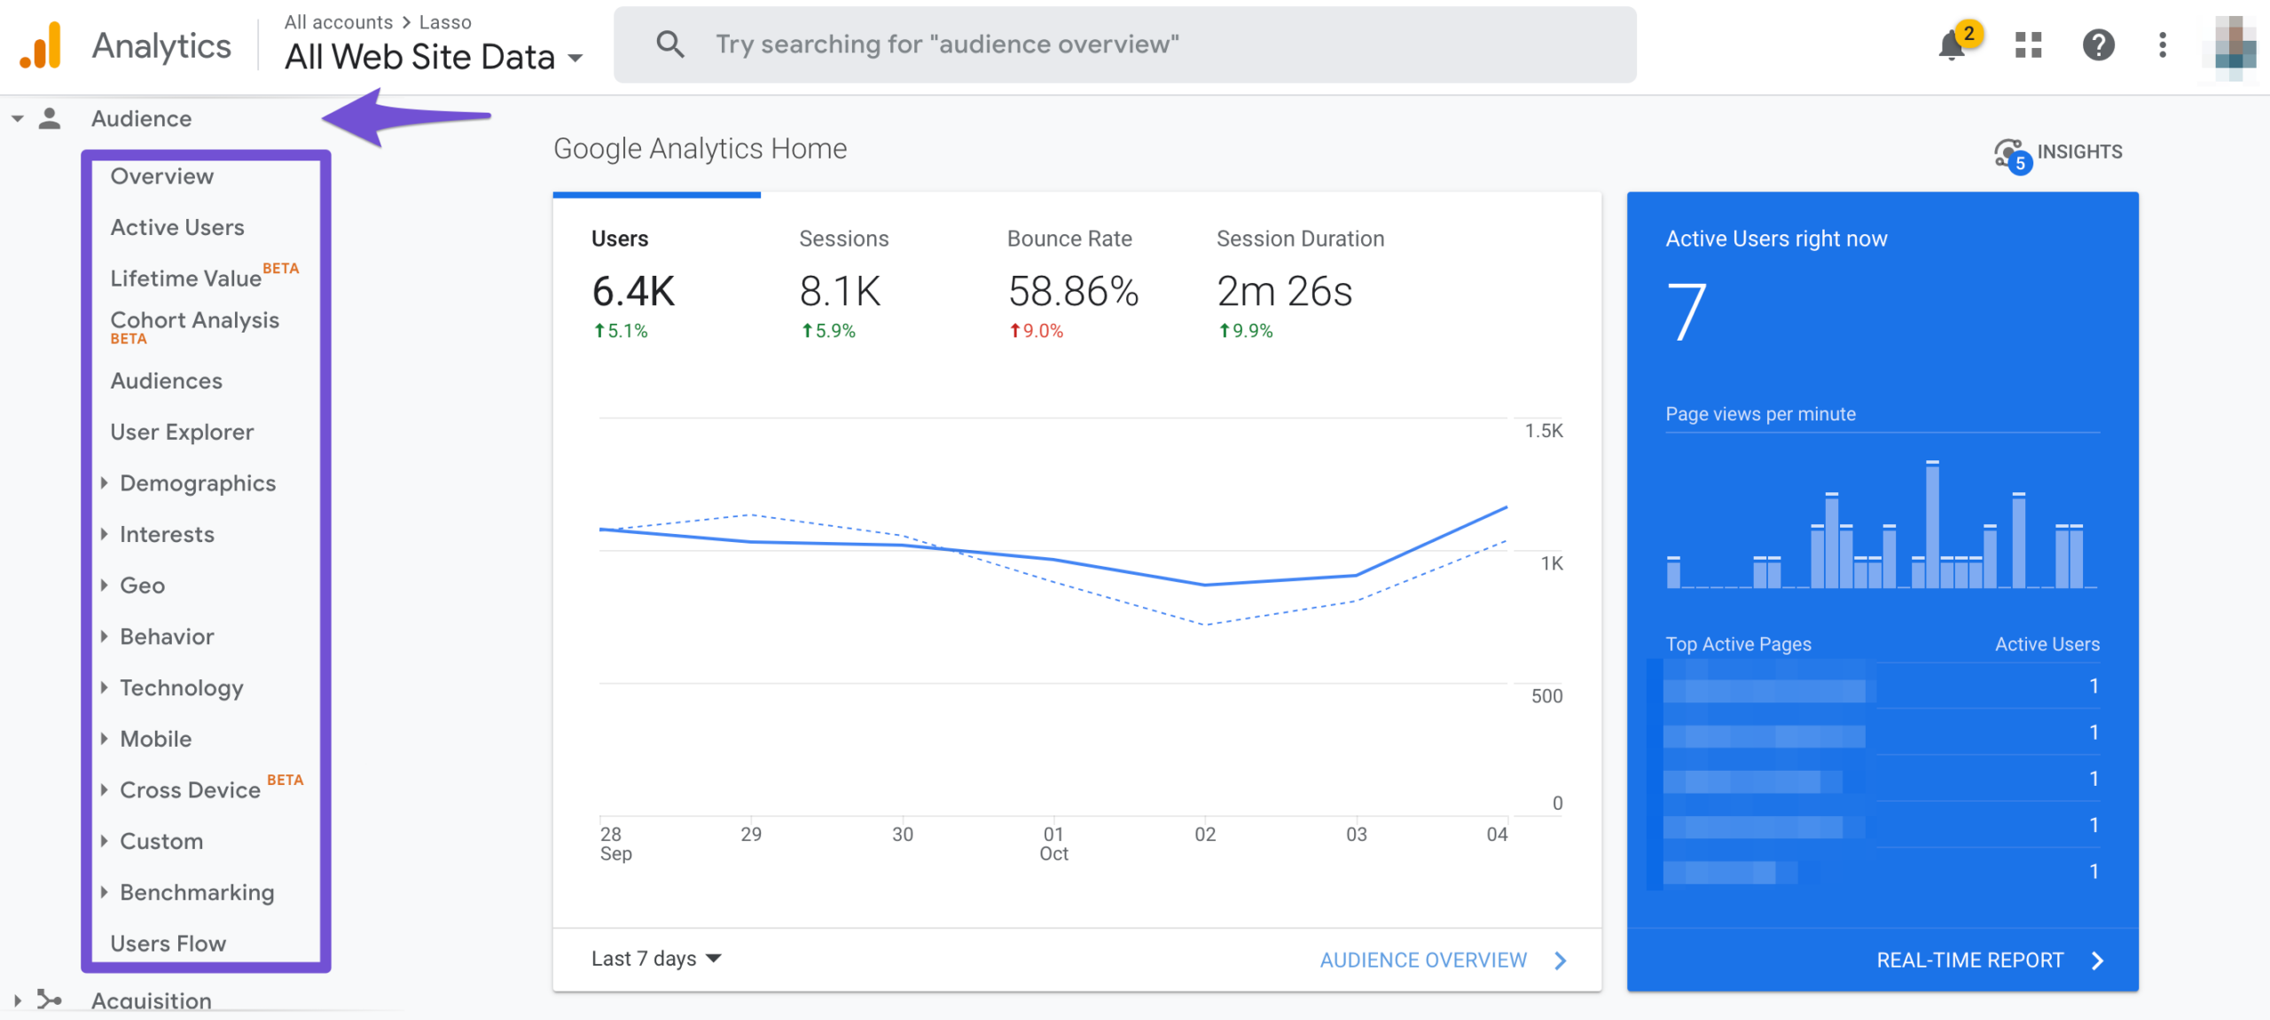Expand the Mobile submenu

104,739
